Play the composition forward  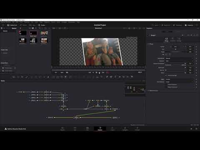click(x=100, y=72)
